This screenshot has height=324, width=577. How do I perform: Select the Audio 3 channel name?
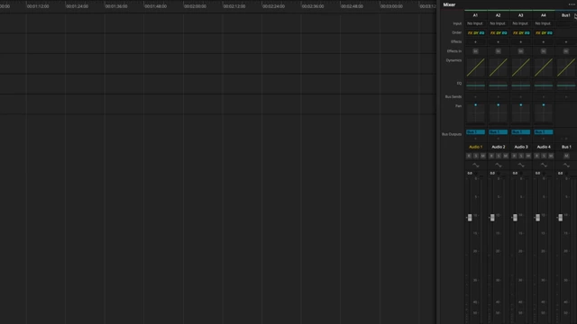[x=521, y=147]
